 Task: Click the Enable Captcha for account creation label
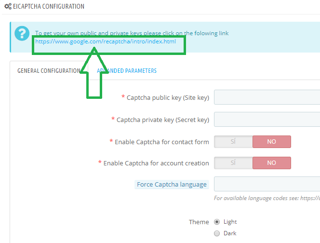156,163
